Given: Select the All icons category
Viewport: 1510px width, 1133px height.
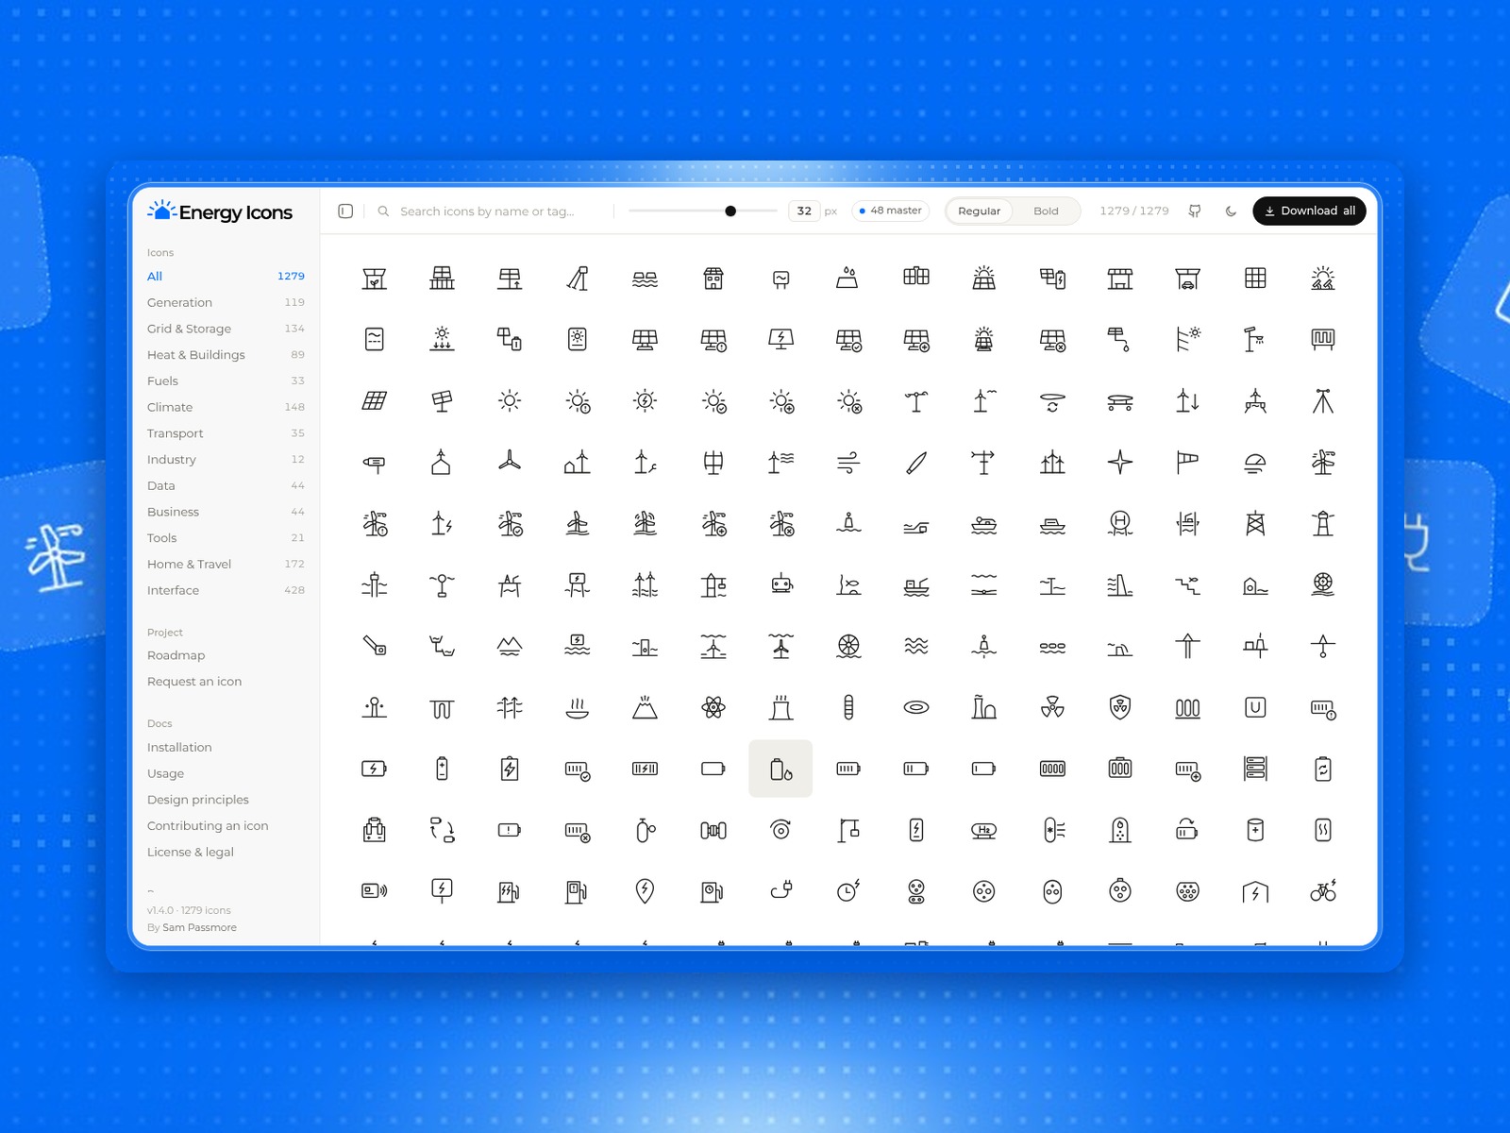Looking at the screenshot, I should (226, 276).
